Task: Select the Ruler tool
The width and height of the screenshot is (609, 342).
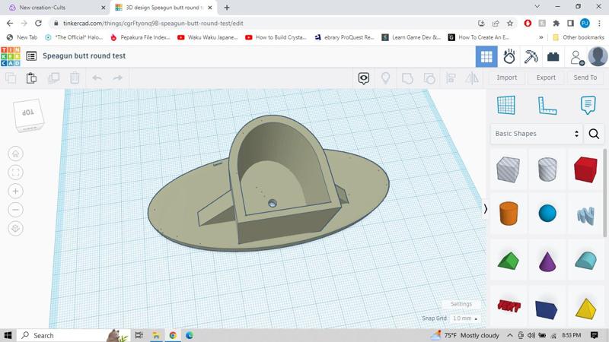Action: point(547,105)
